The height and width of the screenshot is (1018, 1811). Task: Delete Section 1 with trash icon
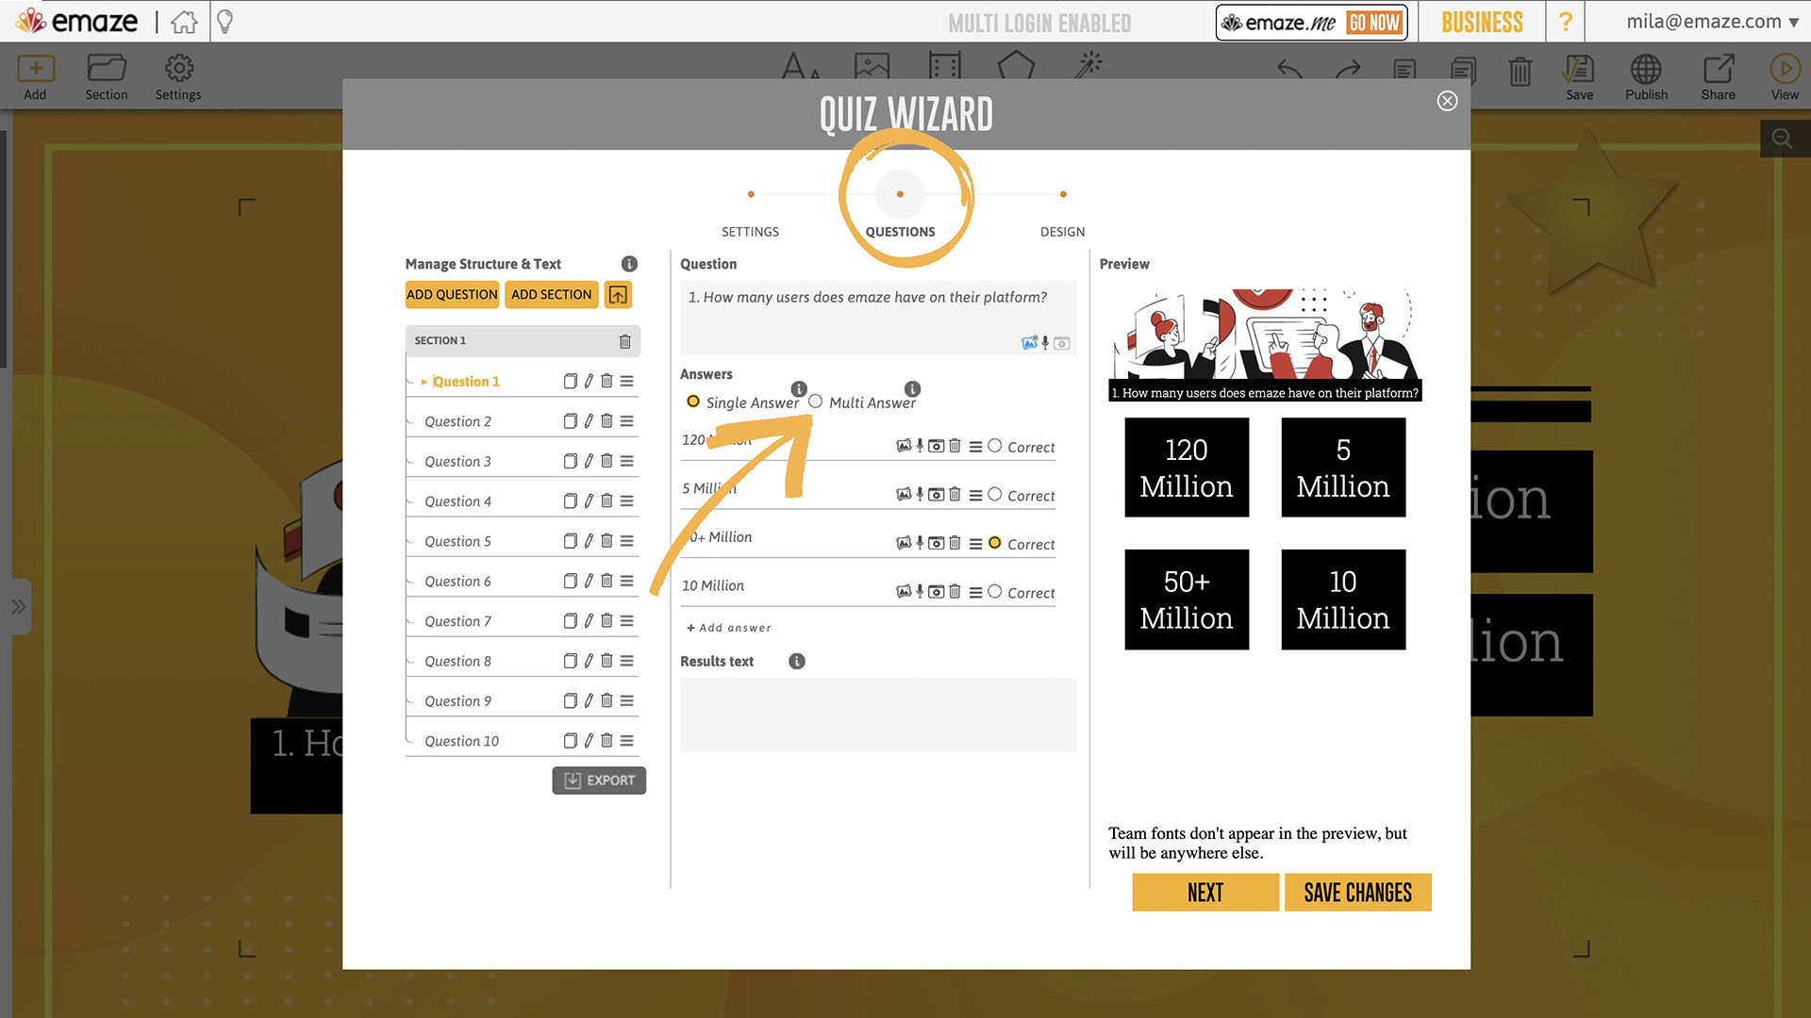[x=624, y=341]
